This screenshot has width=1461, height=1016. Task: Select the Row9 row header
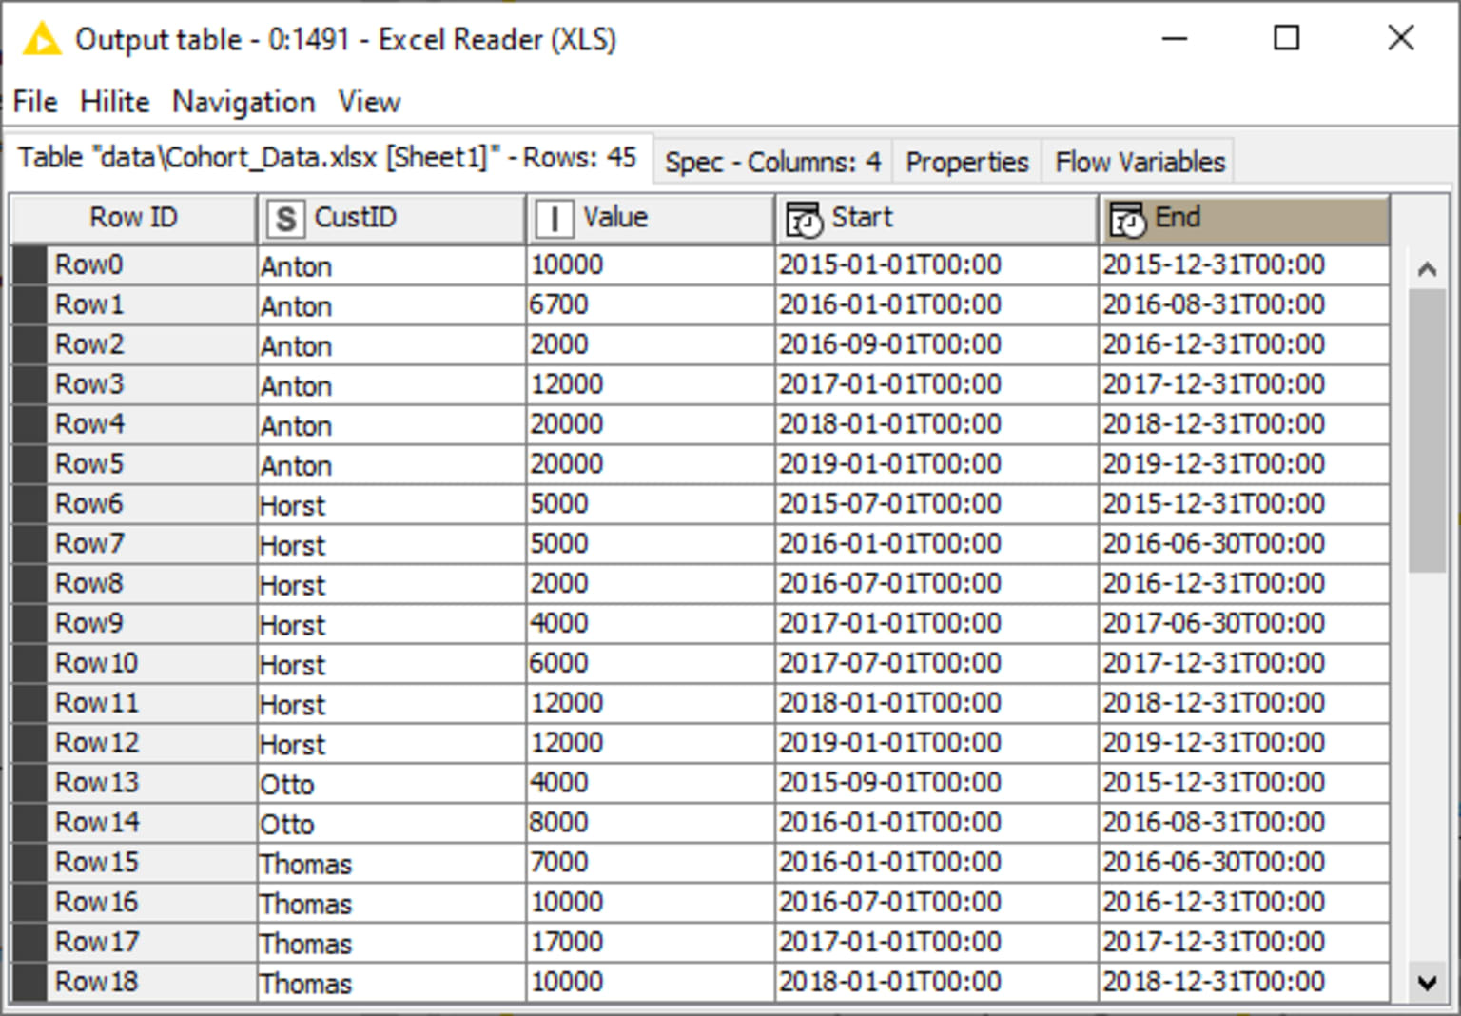coord(133,623)
